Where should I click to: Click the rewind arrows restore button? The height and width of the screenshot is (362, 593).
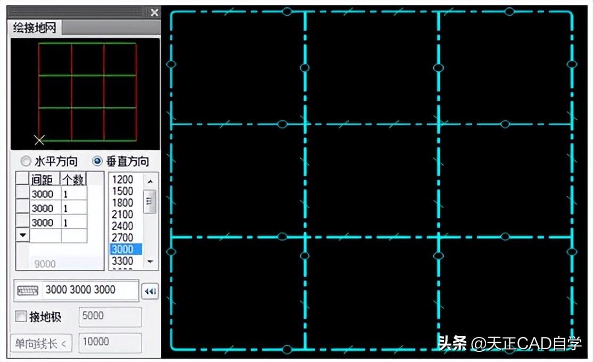(150, 291)
